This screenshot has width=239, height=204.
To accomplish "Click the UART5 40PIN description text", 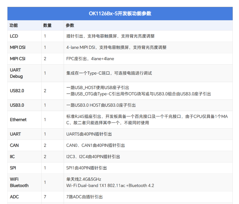I will [89, 134].
